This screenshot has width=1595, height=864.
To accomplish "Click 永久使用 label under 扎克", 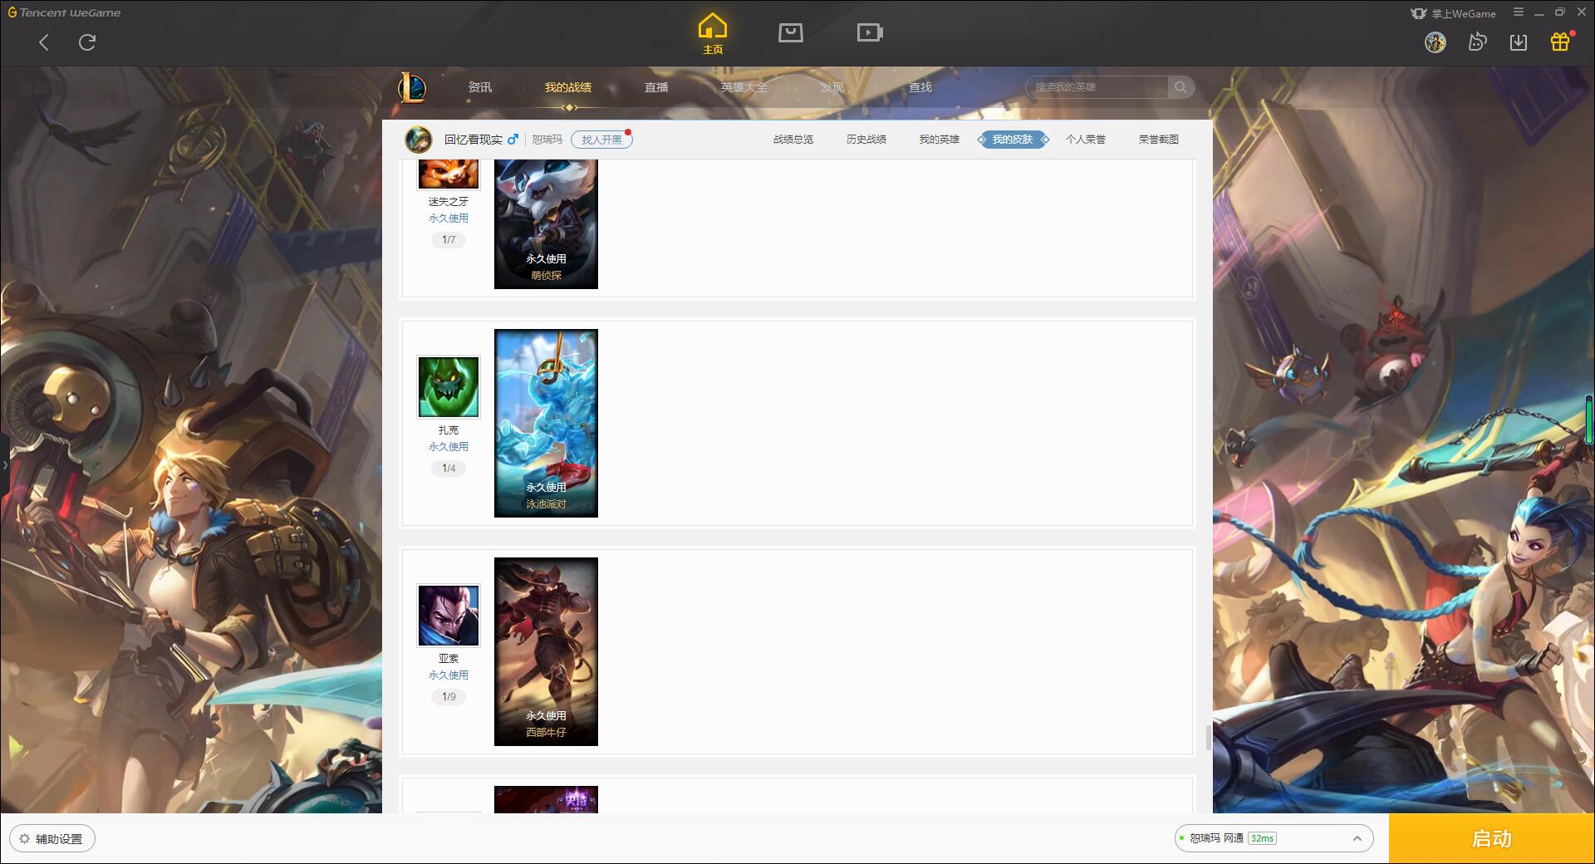I will click(449, 447).
